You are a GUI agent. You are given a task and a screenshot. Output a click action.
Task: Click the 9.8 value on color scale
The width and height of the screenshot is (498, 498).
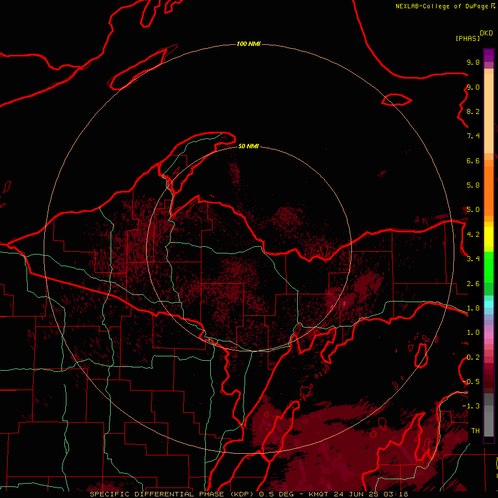pos(473,62)
